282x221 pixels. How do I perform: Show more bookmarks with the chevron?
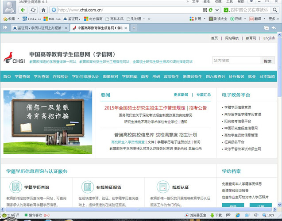tap(149, 19)
